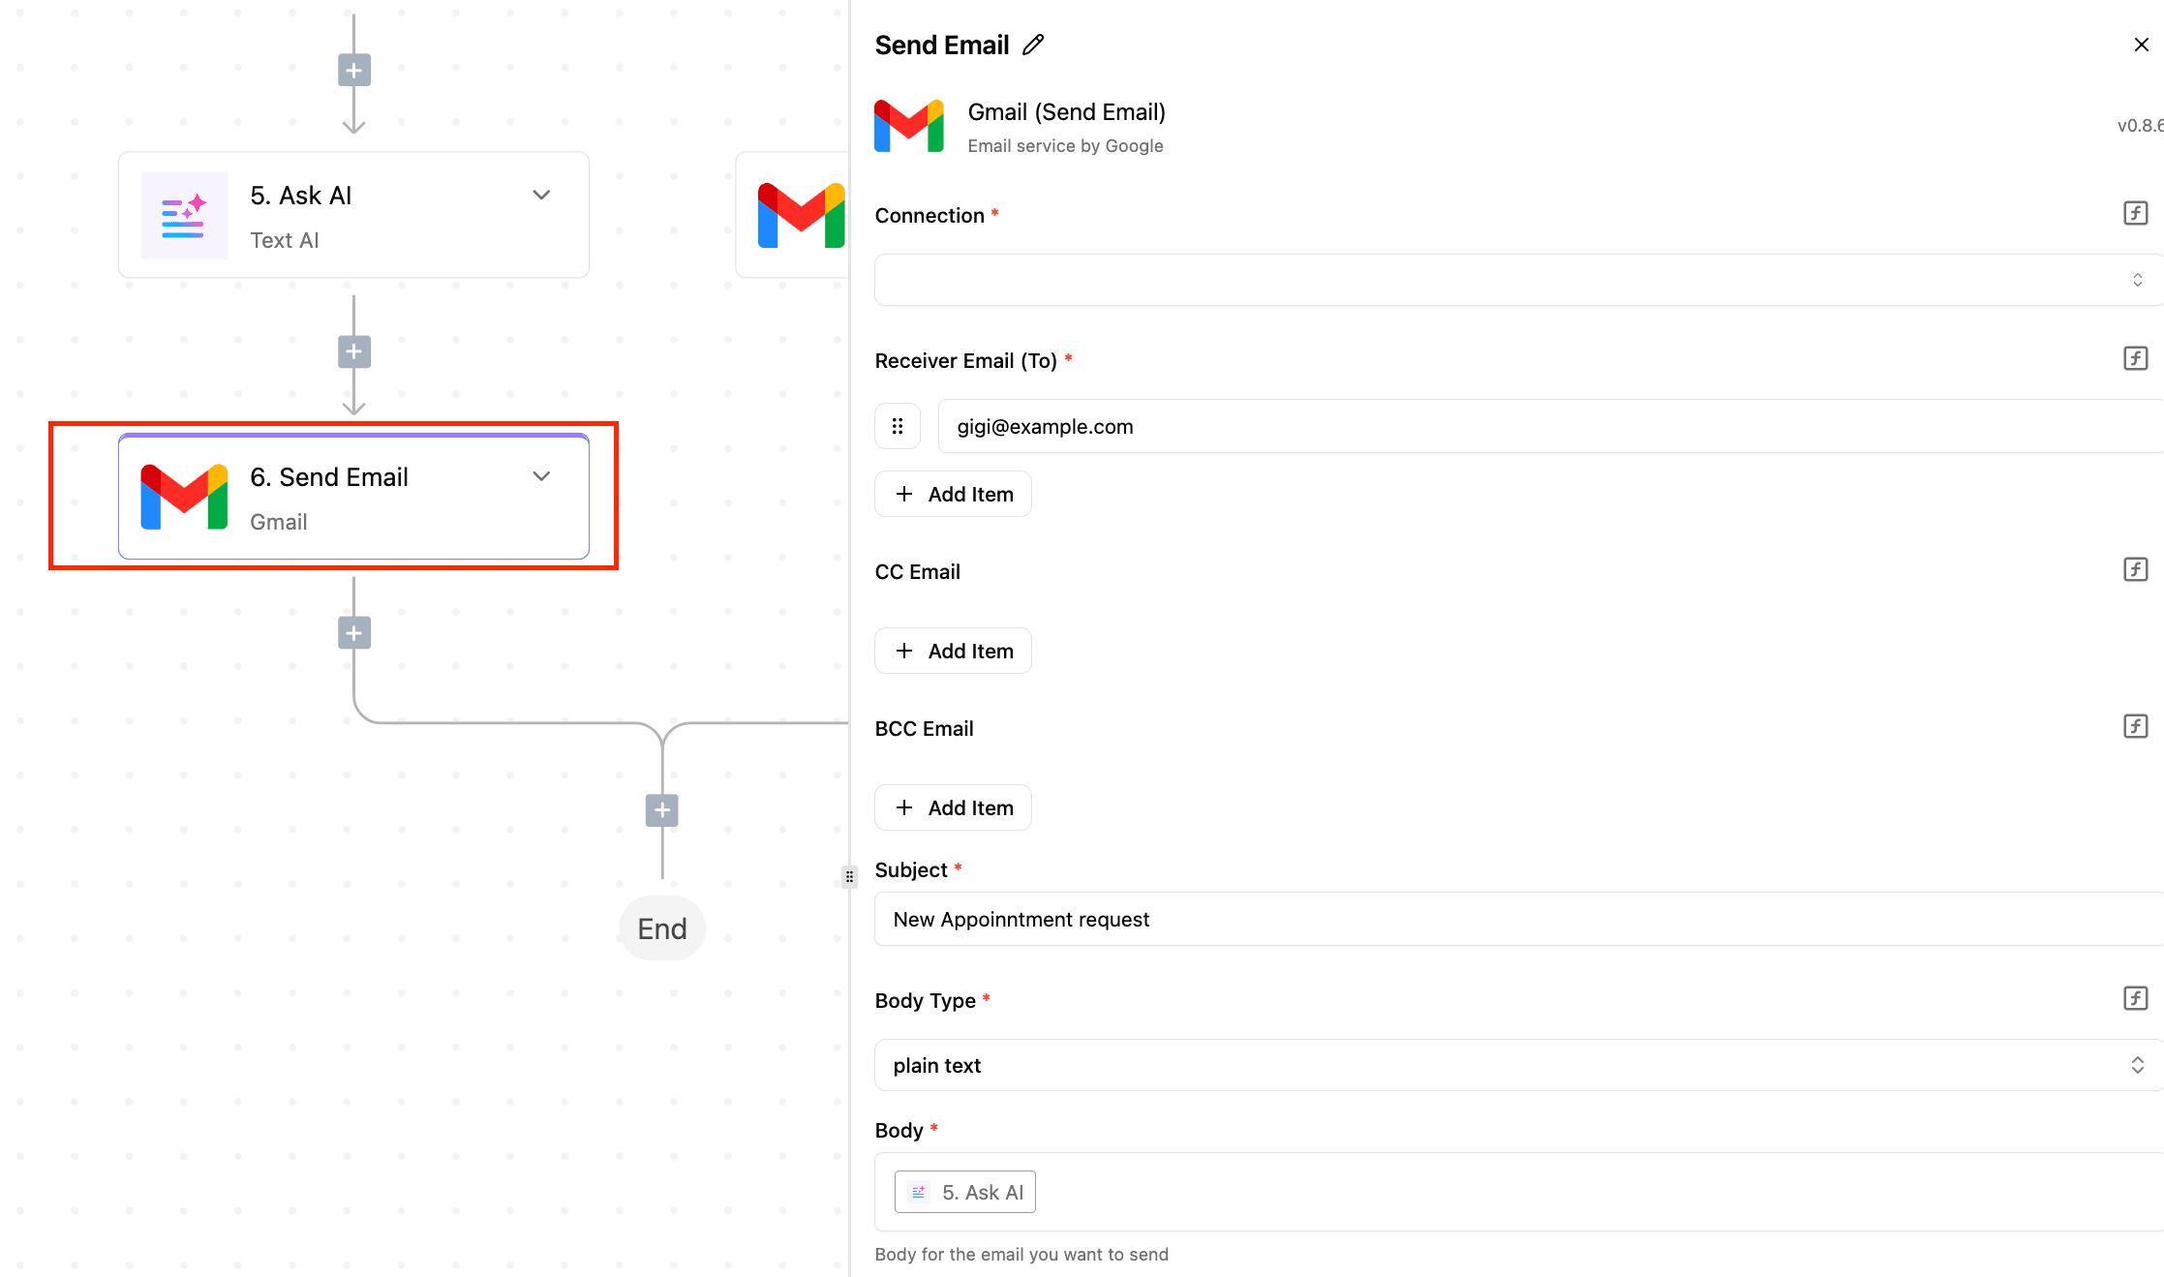Add Item under Receiver Email (To)

[x=953, y=495]
